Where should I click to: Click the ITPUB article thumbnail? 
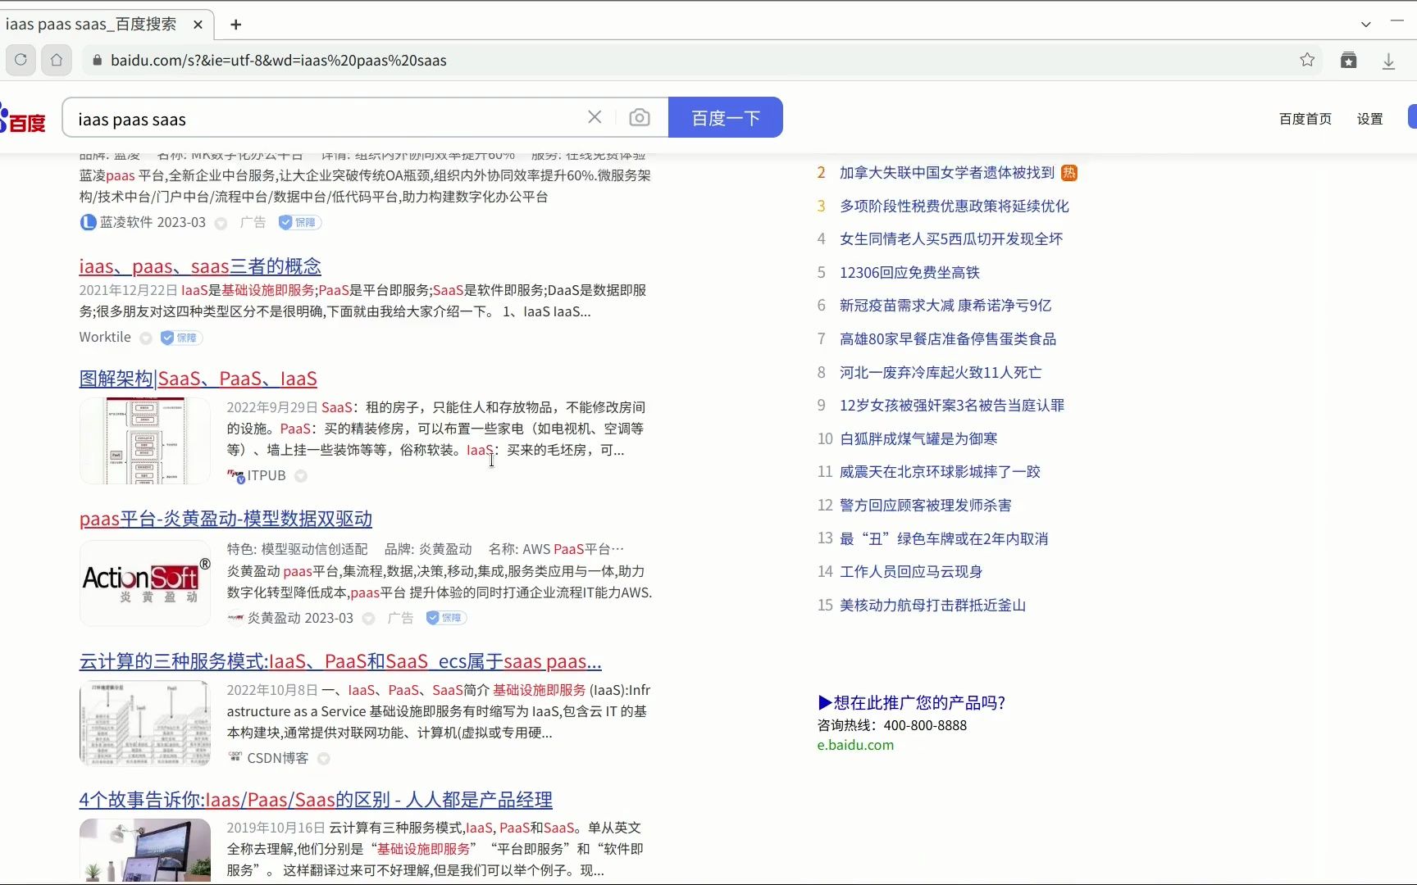point(144,441)
